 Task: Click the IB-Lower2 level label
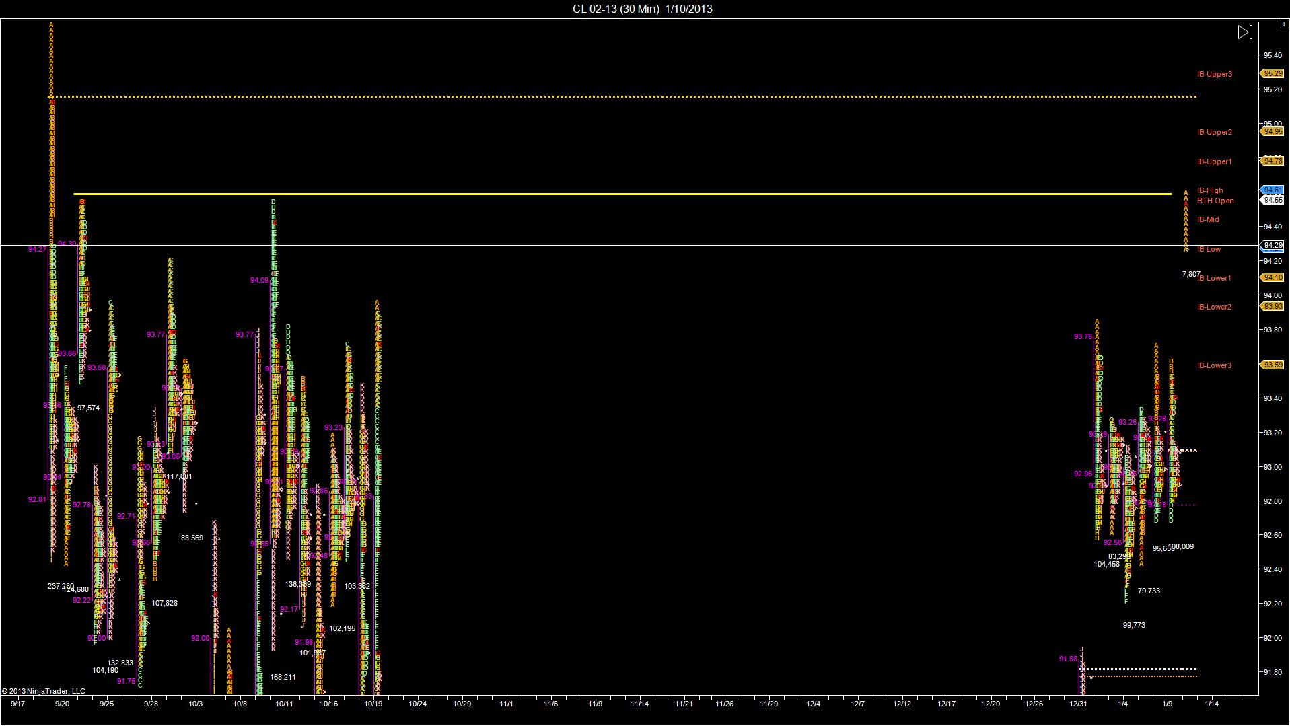(x=1215, y=307)
